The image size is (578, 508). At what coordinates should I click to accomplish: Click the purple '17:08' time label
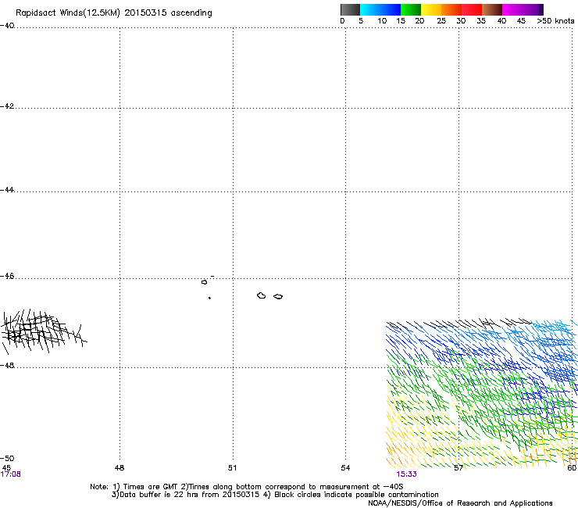click(x=11, y=474)
